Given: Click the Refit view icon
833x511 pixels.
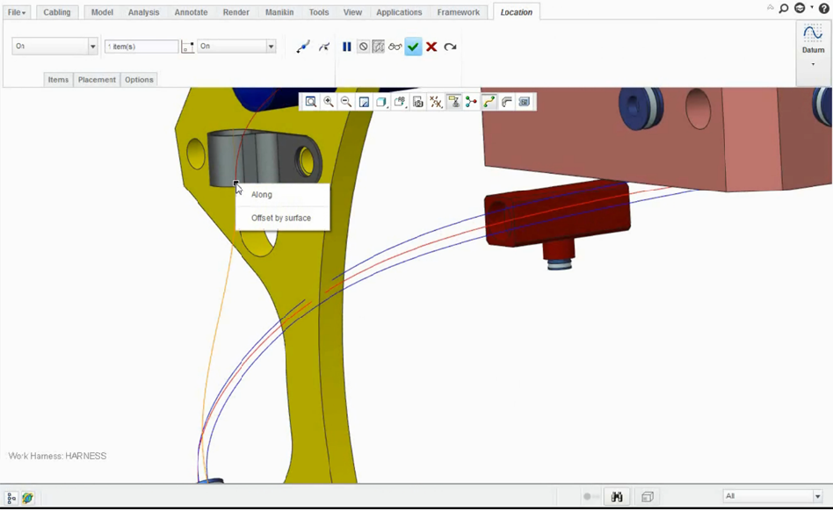Looking at the screenshot, I should [x=311, y=102].
